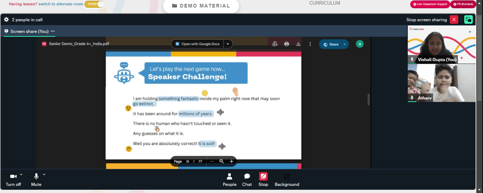
Task: Expand the Share dropdown arrow
Action: (345, 44)
